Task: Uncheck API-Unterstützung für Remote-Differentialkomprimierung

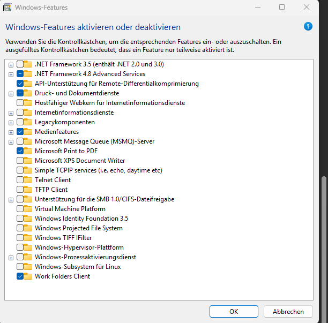Action: point(20,84)
